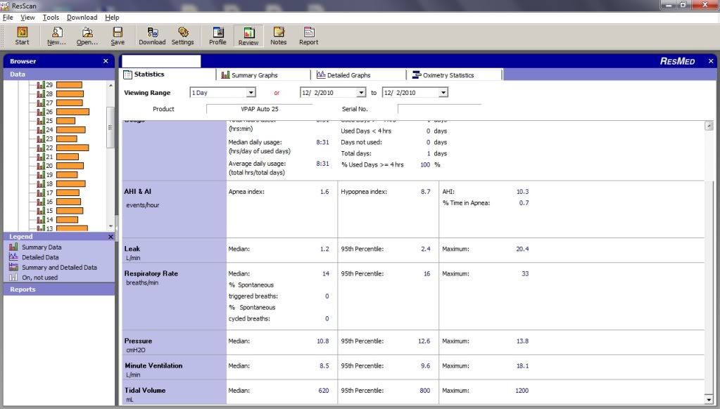
Task: Click the Hypopnea index value 8.7
Action: click(426, 192)
